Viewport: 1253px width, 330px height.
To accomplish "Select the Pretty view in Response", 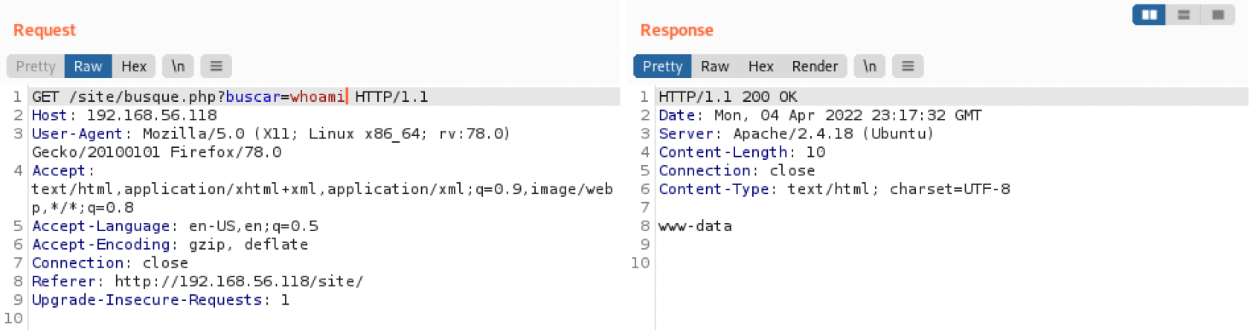I will pos(662,66).
